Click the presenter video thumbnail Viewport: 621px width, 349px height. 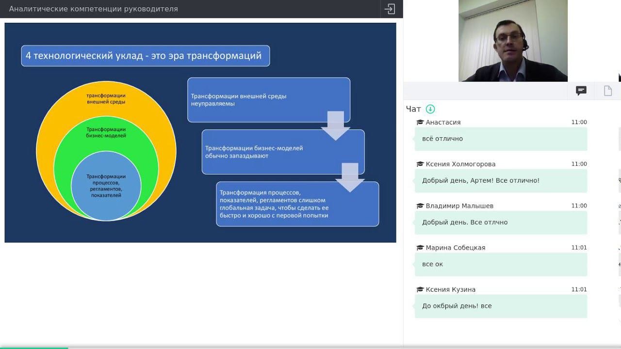pyautogui.click(x=513, y=41)
